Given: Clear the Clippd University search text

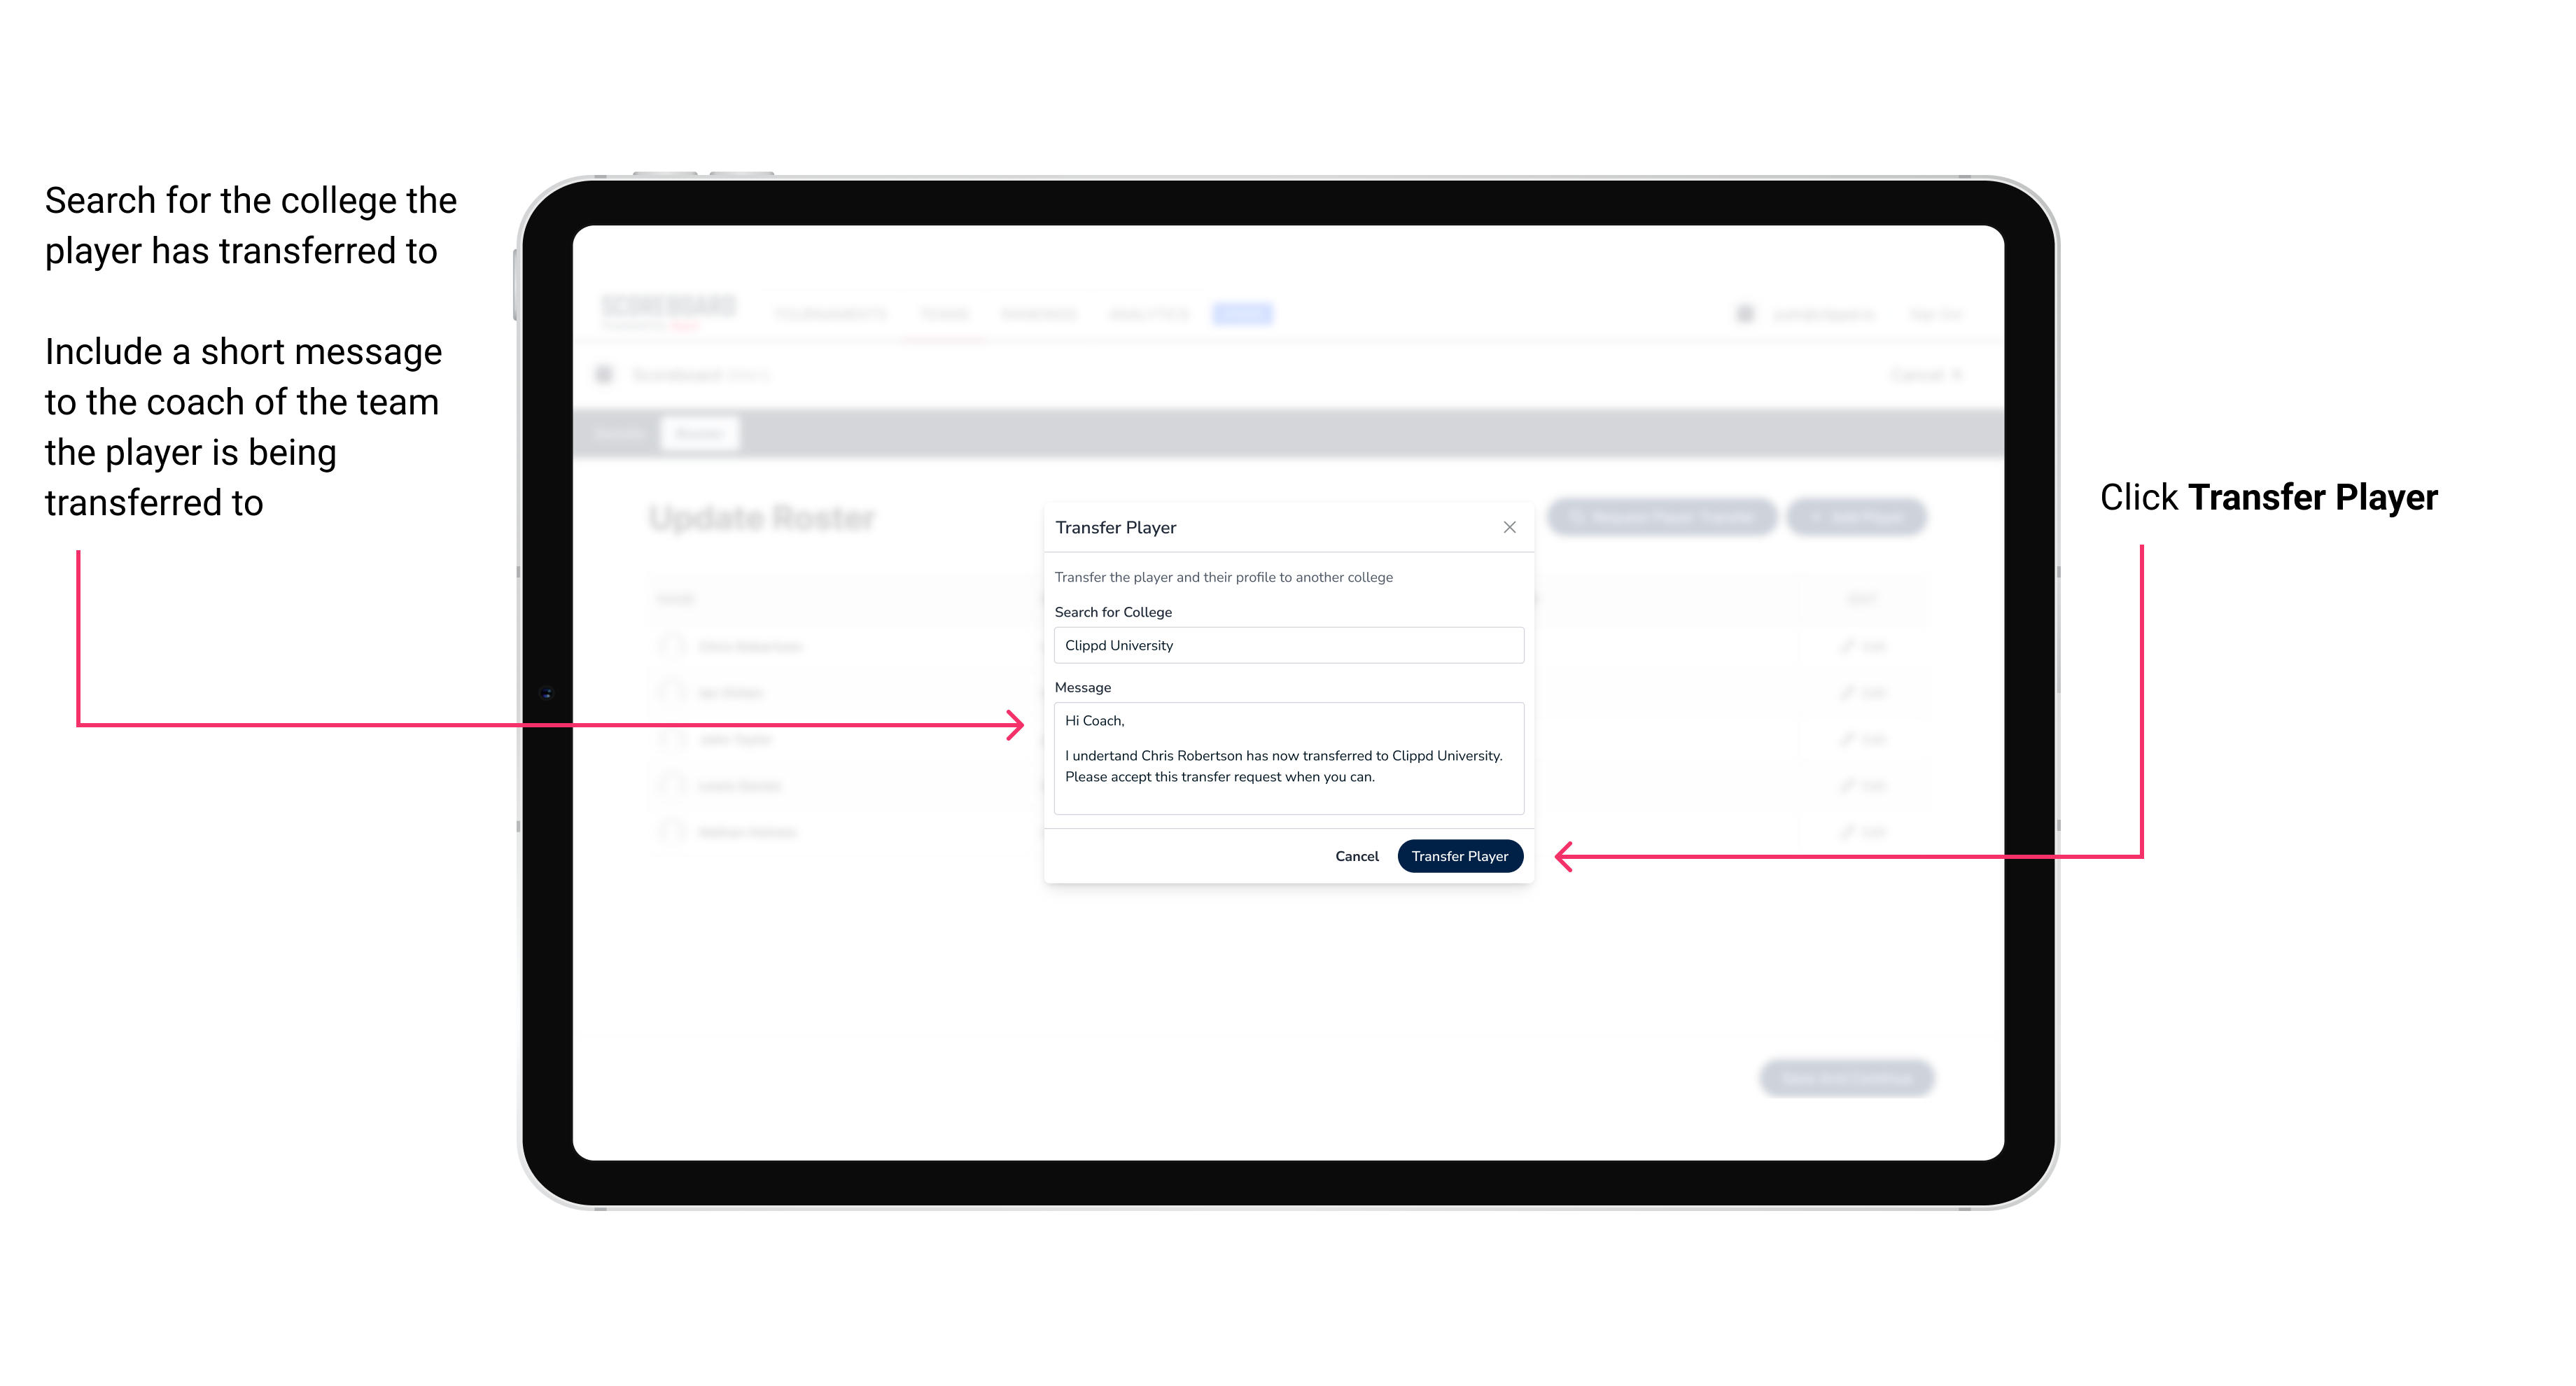Looking at the screenshot, I should point(1283,645).
